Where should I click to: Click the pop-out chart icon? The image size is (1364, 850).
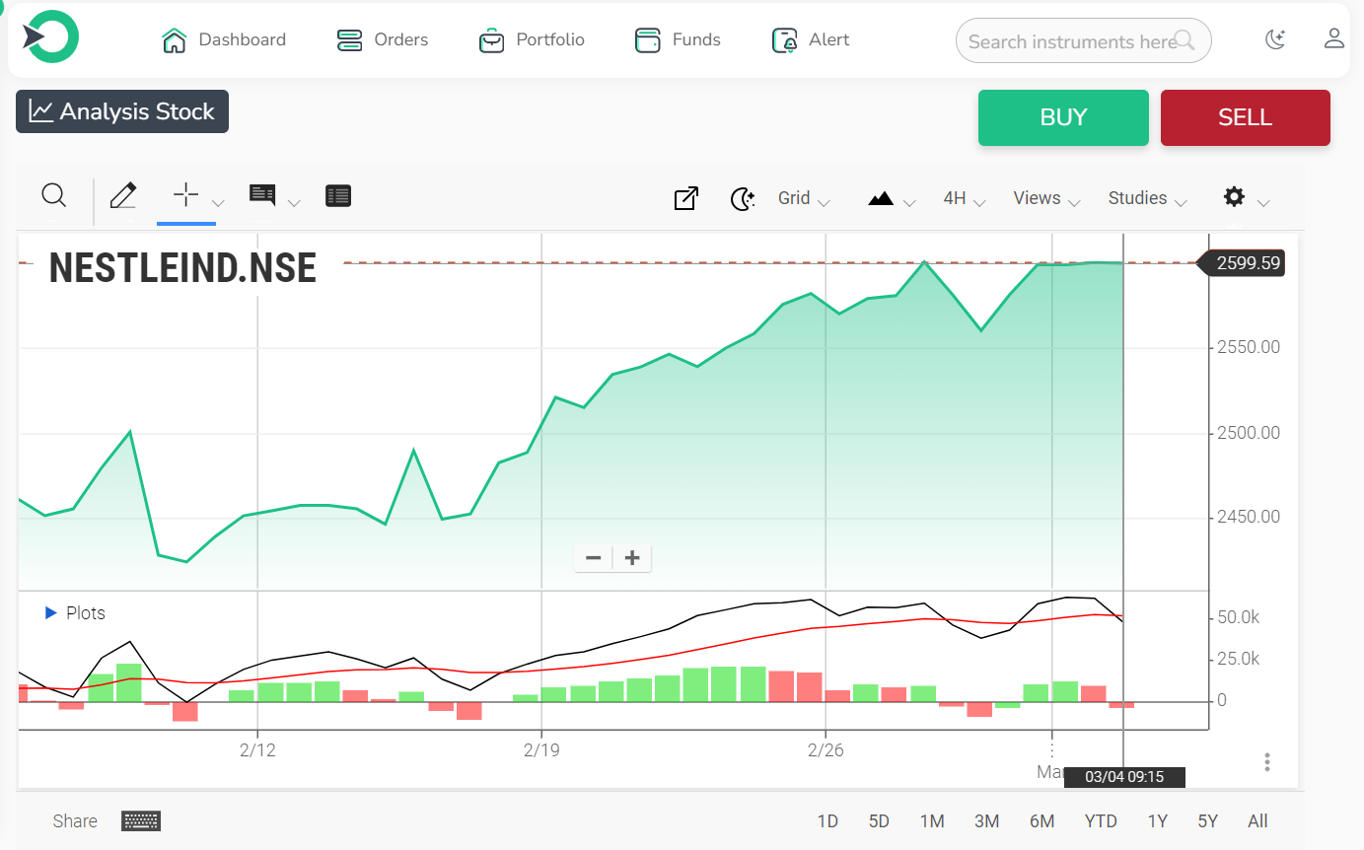pos(686,198)
